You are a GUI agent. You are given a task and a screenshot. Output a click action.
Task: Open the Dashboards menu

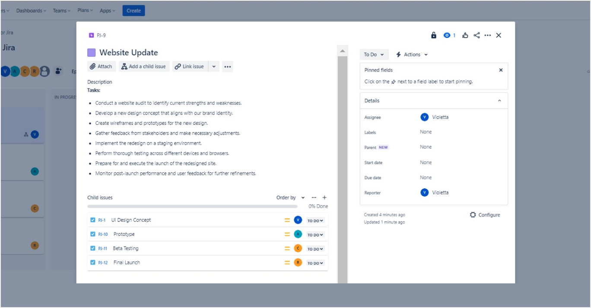click(31, 11)
